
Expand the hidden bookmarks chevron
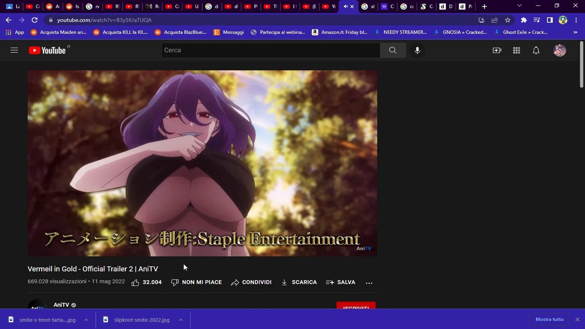click(575, 32)
